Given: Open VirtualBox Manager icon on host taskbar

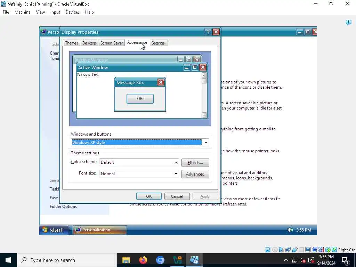Looking at the screenshot, I should pos(177,260).
